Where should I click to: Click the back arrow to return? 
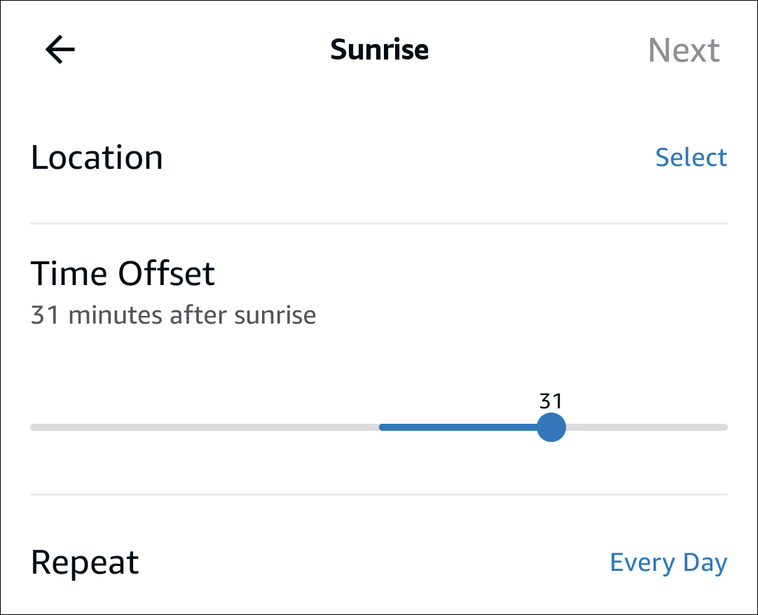pyautogui.click(x=59, y=49)
